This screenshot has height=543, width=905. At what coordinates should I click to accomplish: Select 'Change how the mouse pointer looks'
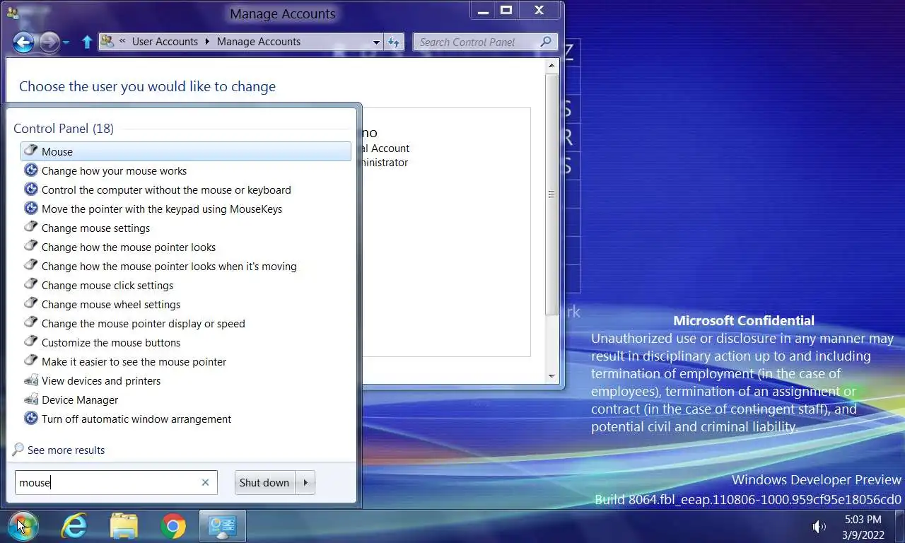click(x=129, y=247)
